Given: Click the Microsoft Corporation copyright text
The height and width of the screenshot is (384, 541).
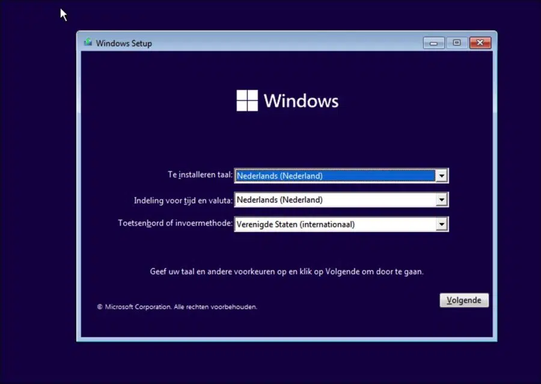Looking at the screenshot, I should (177, 306).
